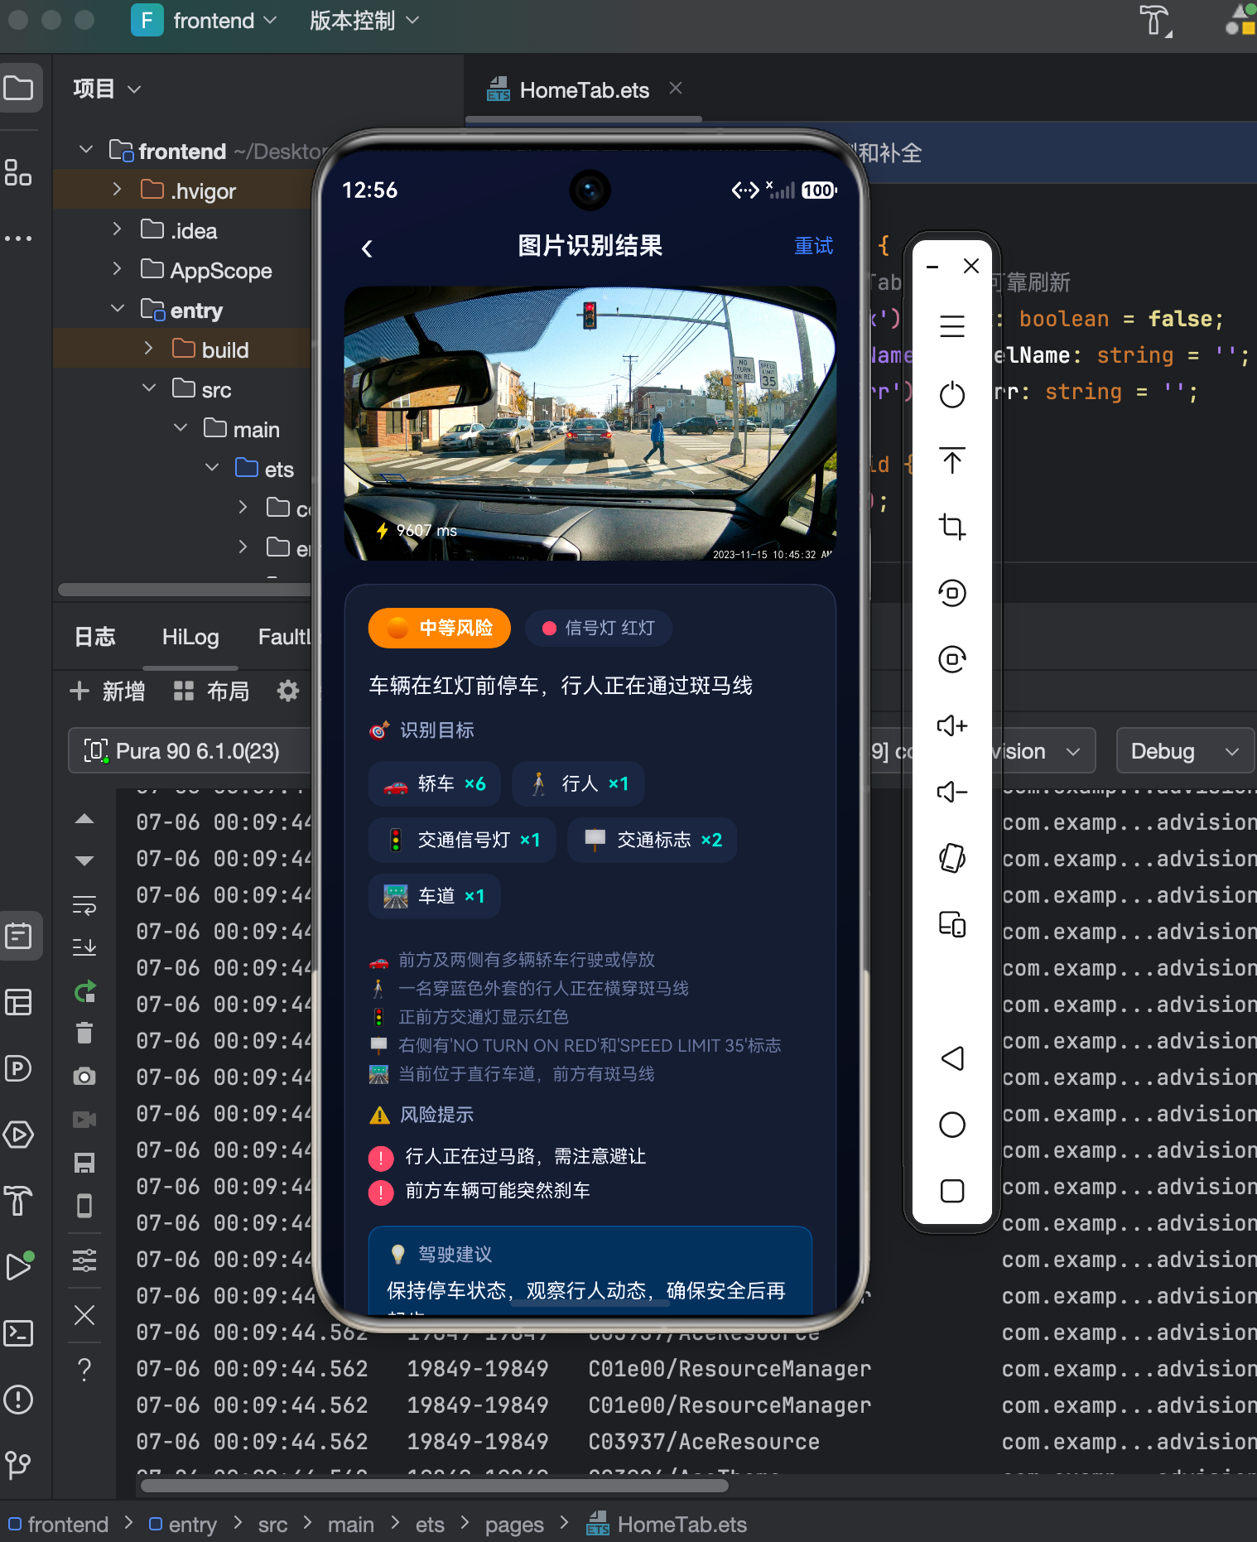Click the log settings gear icon
Viewport: 1257px width, 1542px height.
click(x=287, y=691)
